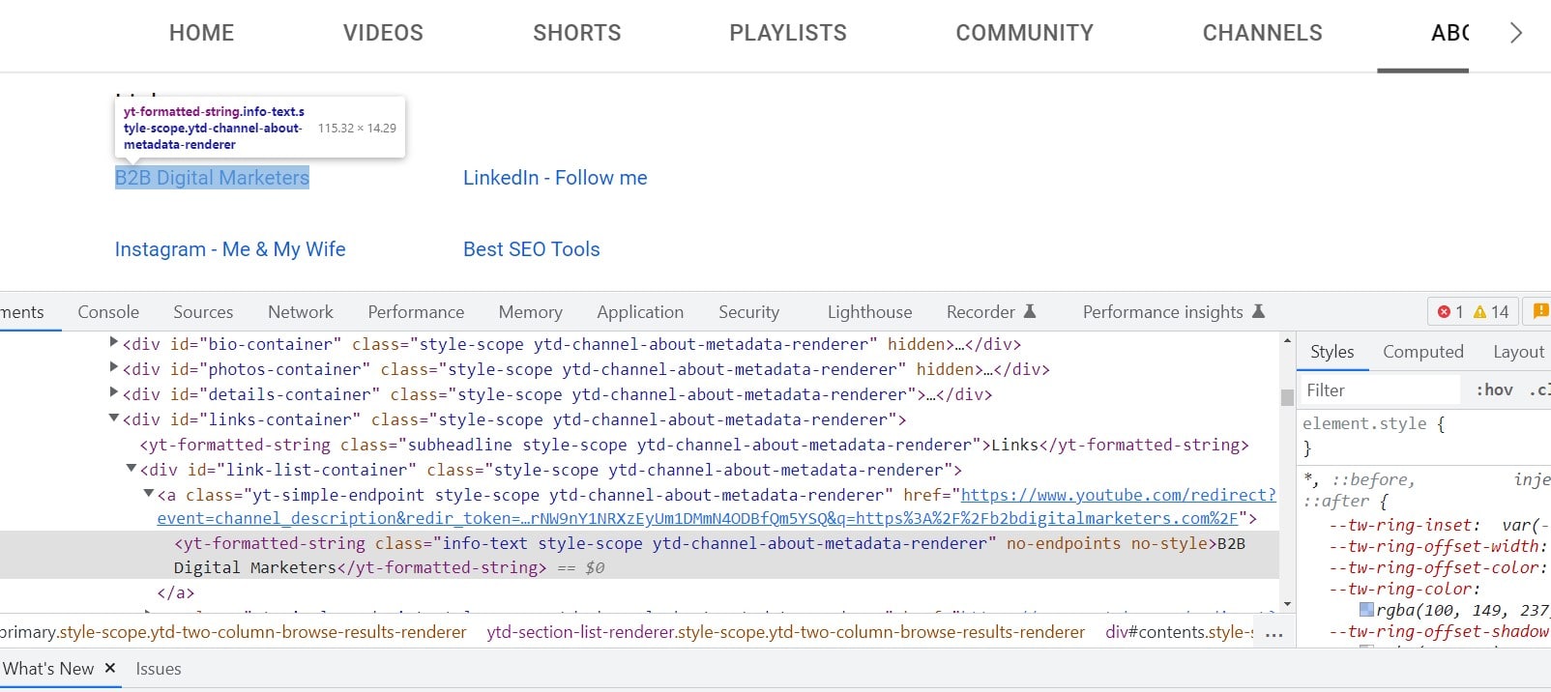Image resolution: width=1551 pixels, height=692 pixels.
Task: Open the CHANNELS tab
Action: pos(1263,33)
